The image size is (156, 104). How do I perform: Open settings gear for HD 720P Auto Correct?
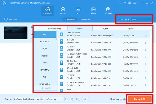(x=145, y=85)
